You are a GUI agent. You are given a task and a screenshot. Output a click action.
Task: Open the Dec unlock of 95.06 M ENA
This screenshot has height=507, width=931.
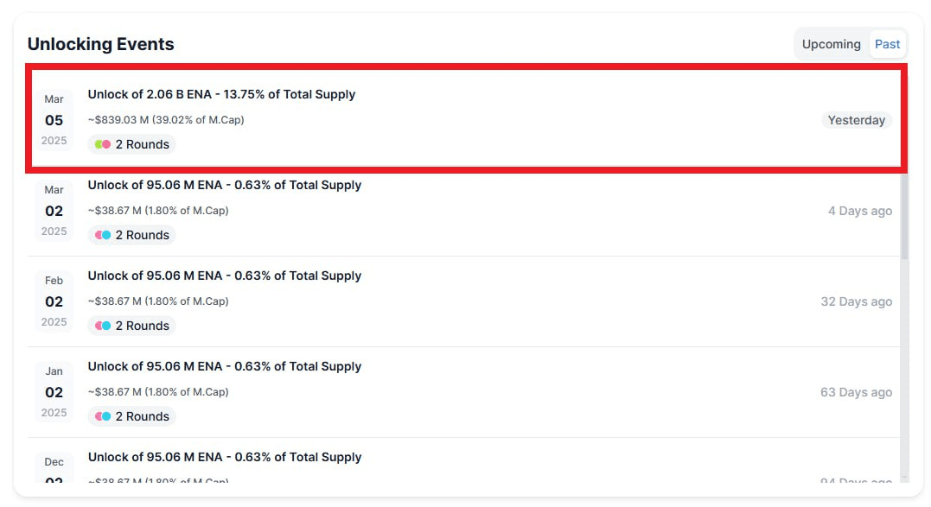225,457
